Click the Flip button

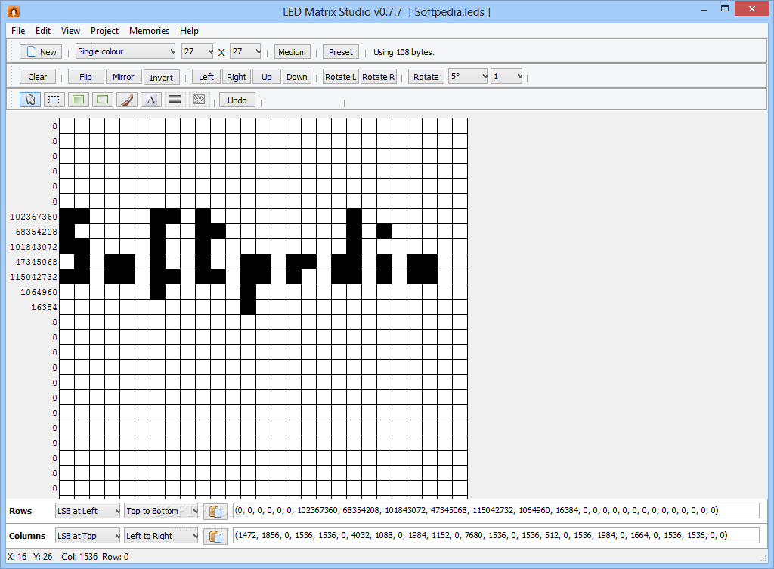85,77
